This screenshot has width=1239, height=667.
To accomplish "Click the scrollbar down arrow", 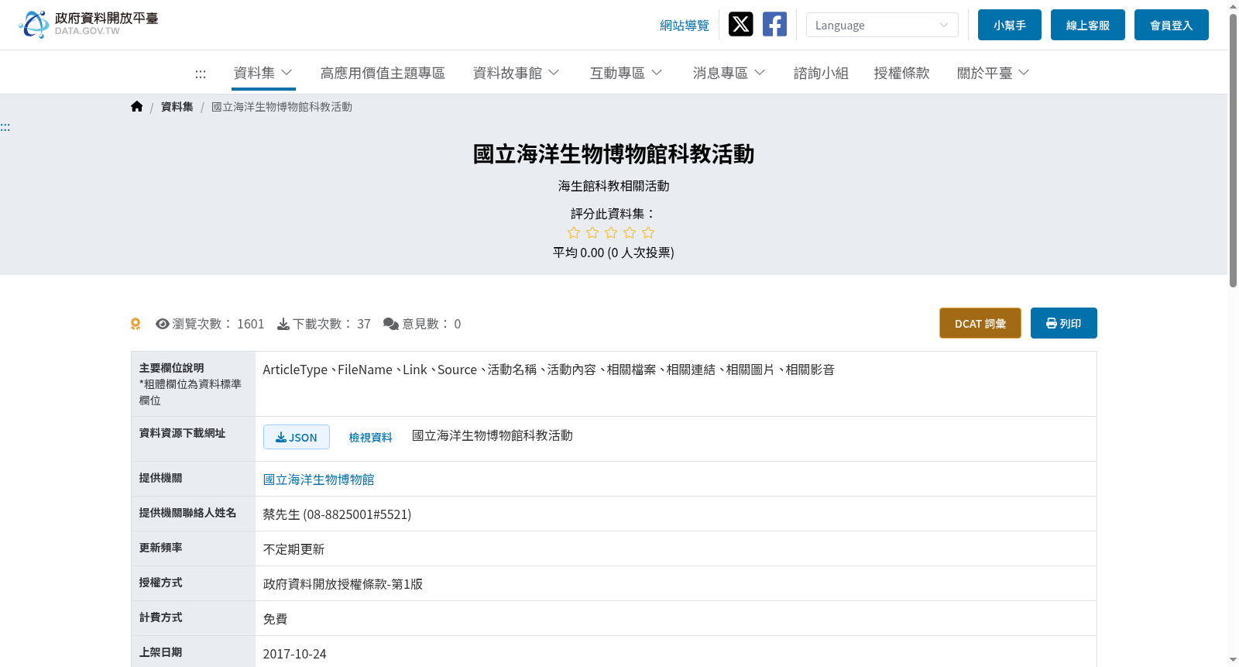I will [1233, 660].
